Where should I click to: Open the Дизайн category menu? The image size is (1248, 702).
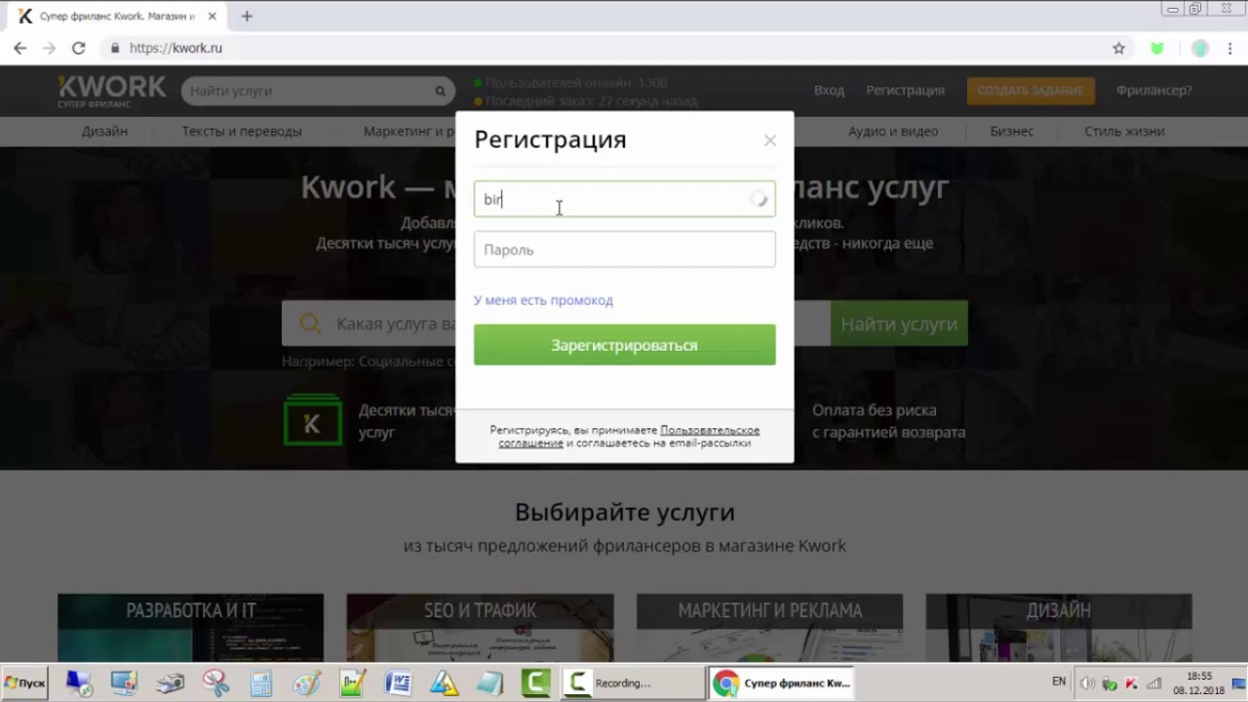[104, 131]
